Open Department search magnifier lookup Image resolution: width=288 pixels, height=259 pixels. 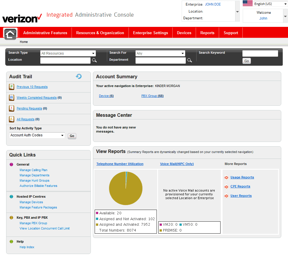(x=190, y=60)
